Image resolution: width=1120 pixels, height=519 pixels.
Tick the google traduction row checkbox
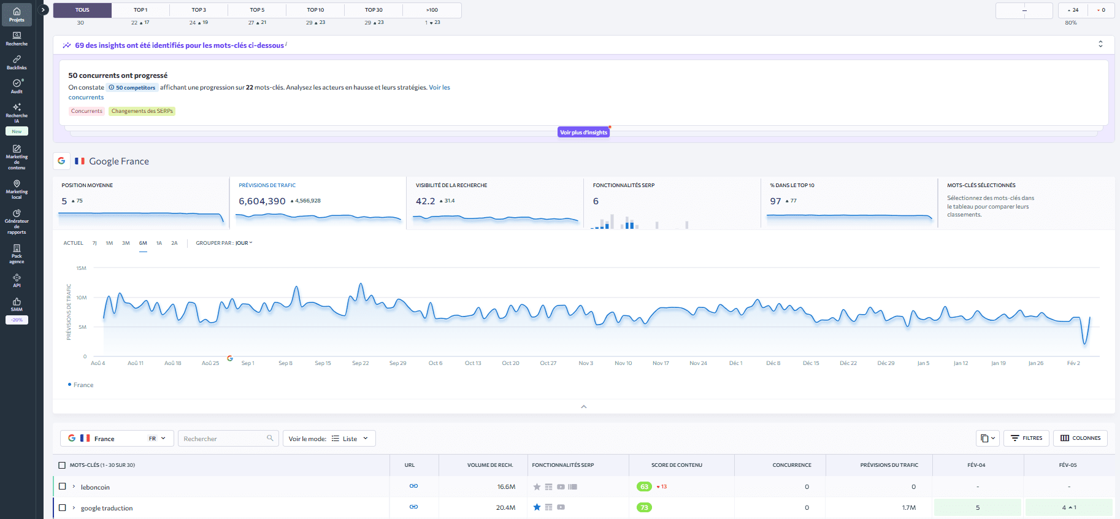62,507
